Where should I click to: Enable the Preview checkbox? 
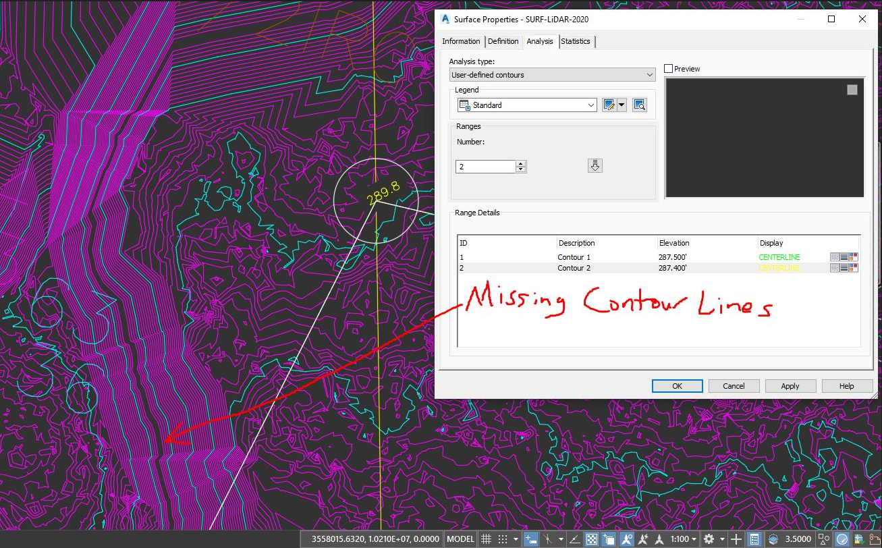coord(667,68)
